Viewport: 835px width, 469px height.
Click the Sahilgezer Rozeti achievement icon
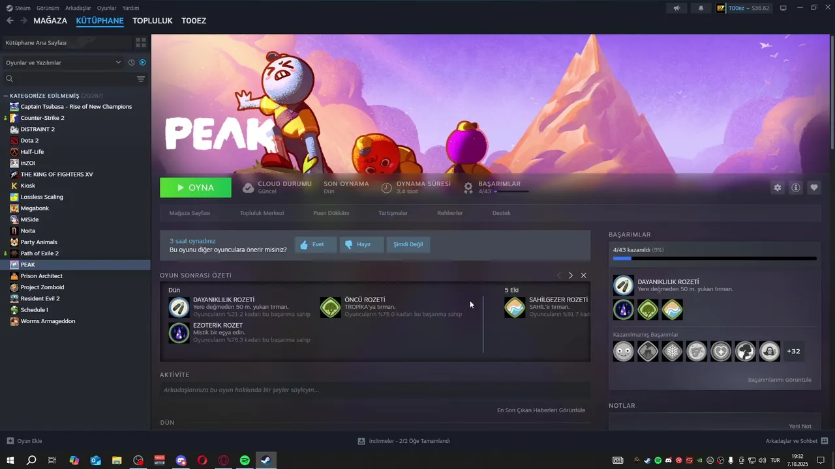tap(515, 307)
